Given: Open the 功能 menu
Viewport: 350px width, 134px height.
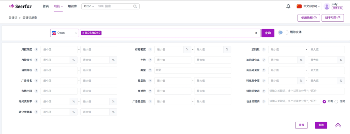Looking at the screenshot, I should [x=58, y=6].
